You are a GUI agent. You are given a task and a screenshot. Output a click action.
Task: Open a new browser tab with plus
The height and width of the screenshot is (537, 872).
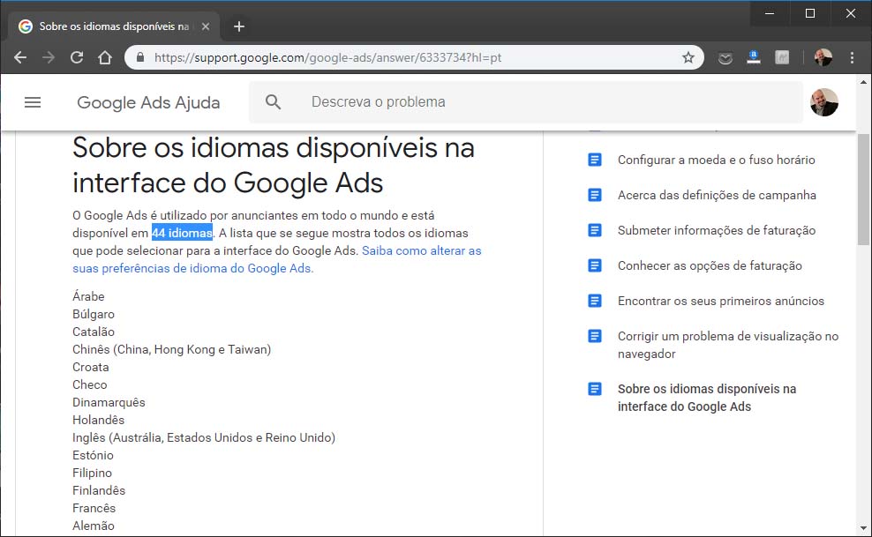(239, 26)
